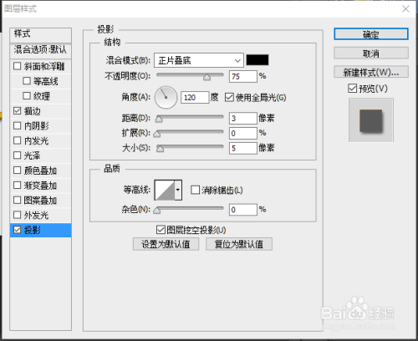Toggle the 使用全局光 checkbox

pos(229,98)
